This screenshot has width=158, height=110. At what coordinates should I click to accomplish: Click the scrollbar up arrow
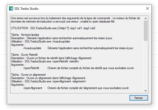(146, 18)
